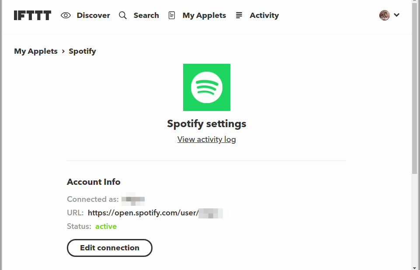Expand the account dropdown chevron
This screenshot has height=270, width=420.
pos(397,15)
